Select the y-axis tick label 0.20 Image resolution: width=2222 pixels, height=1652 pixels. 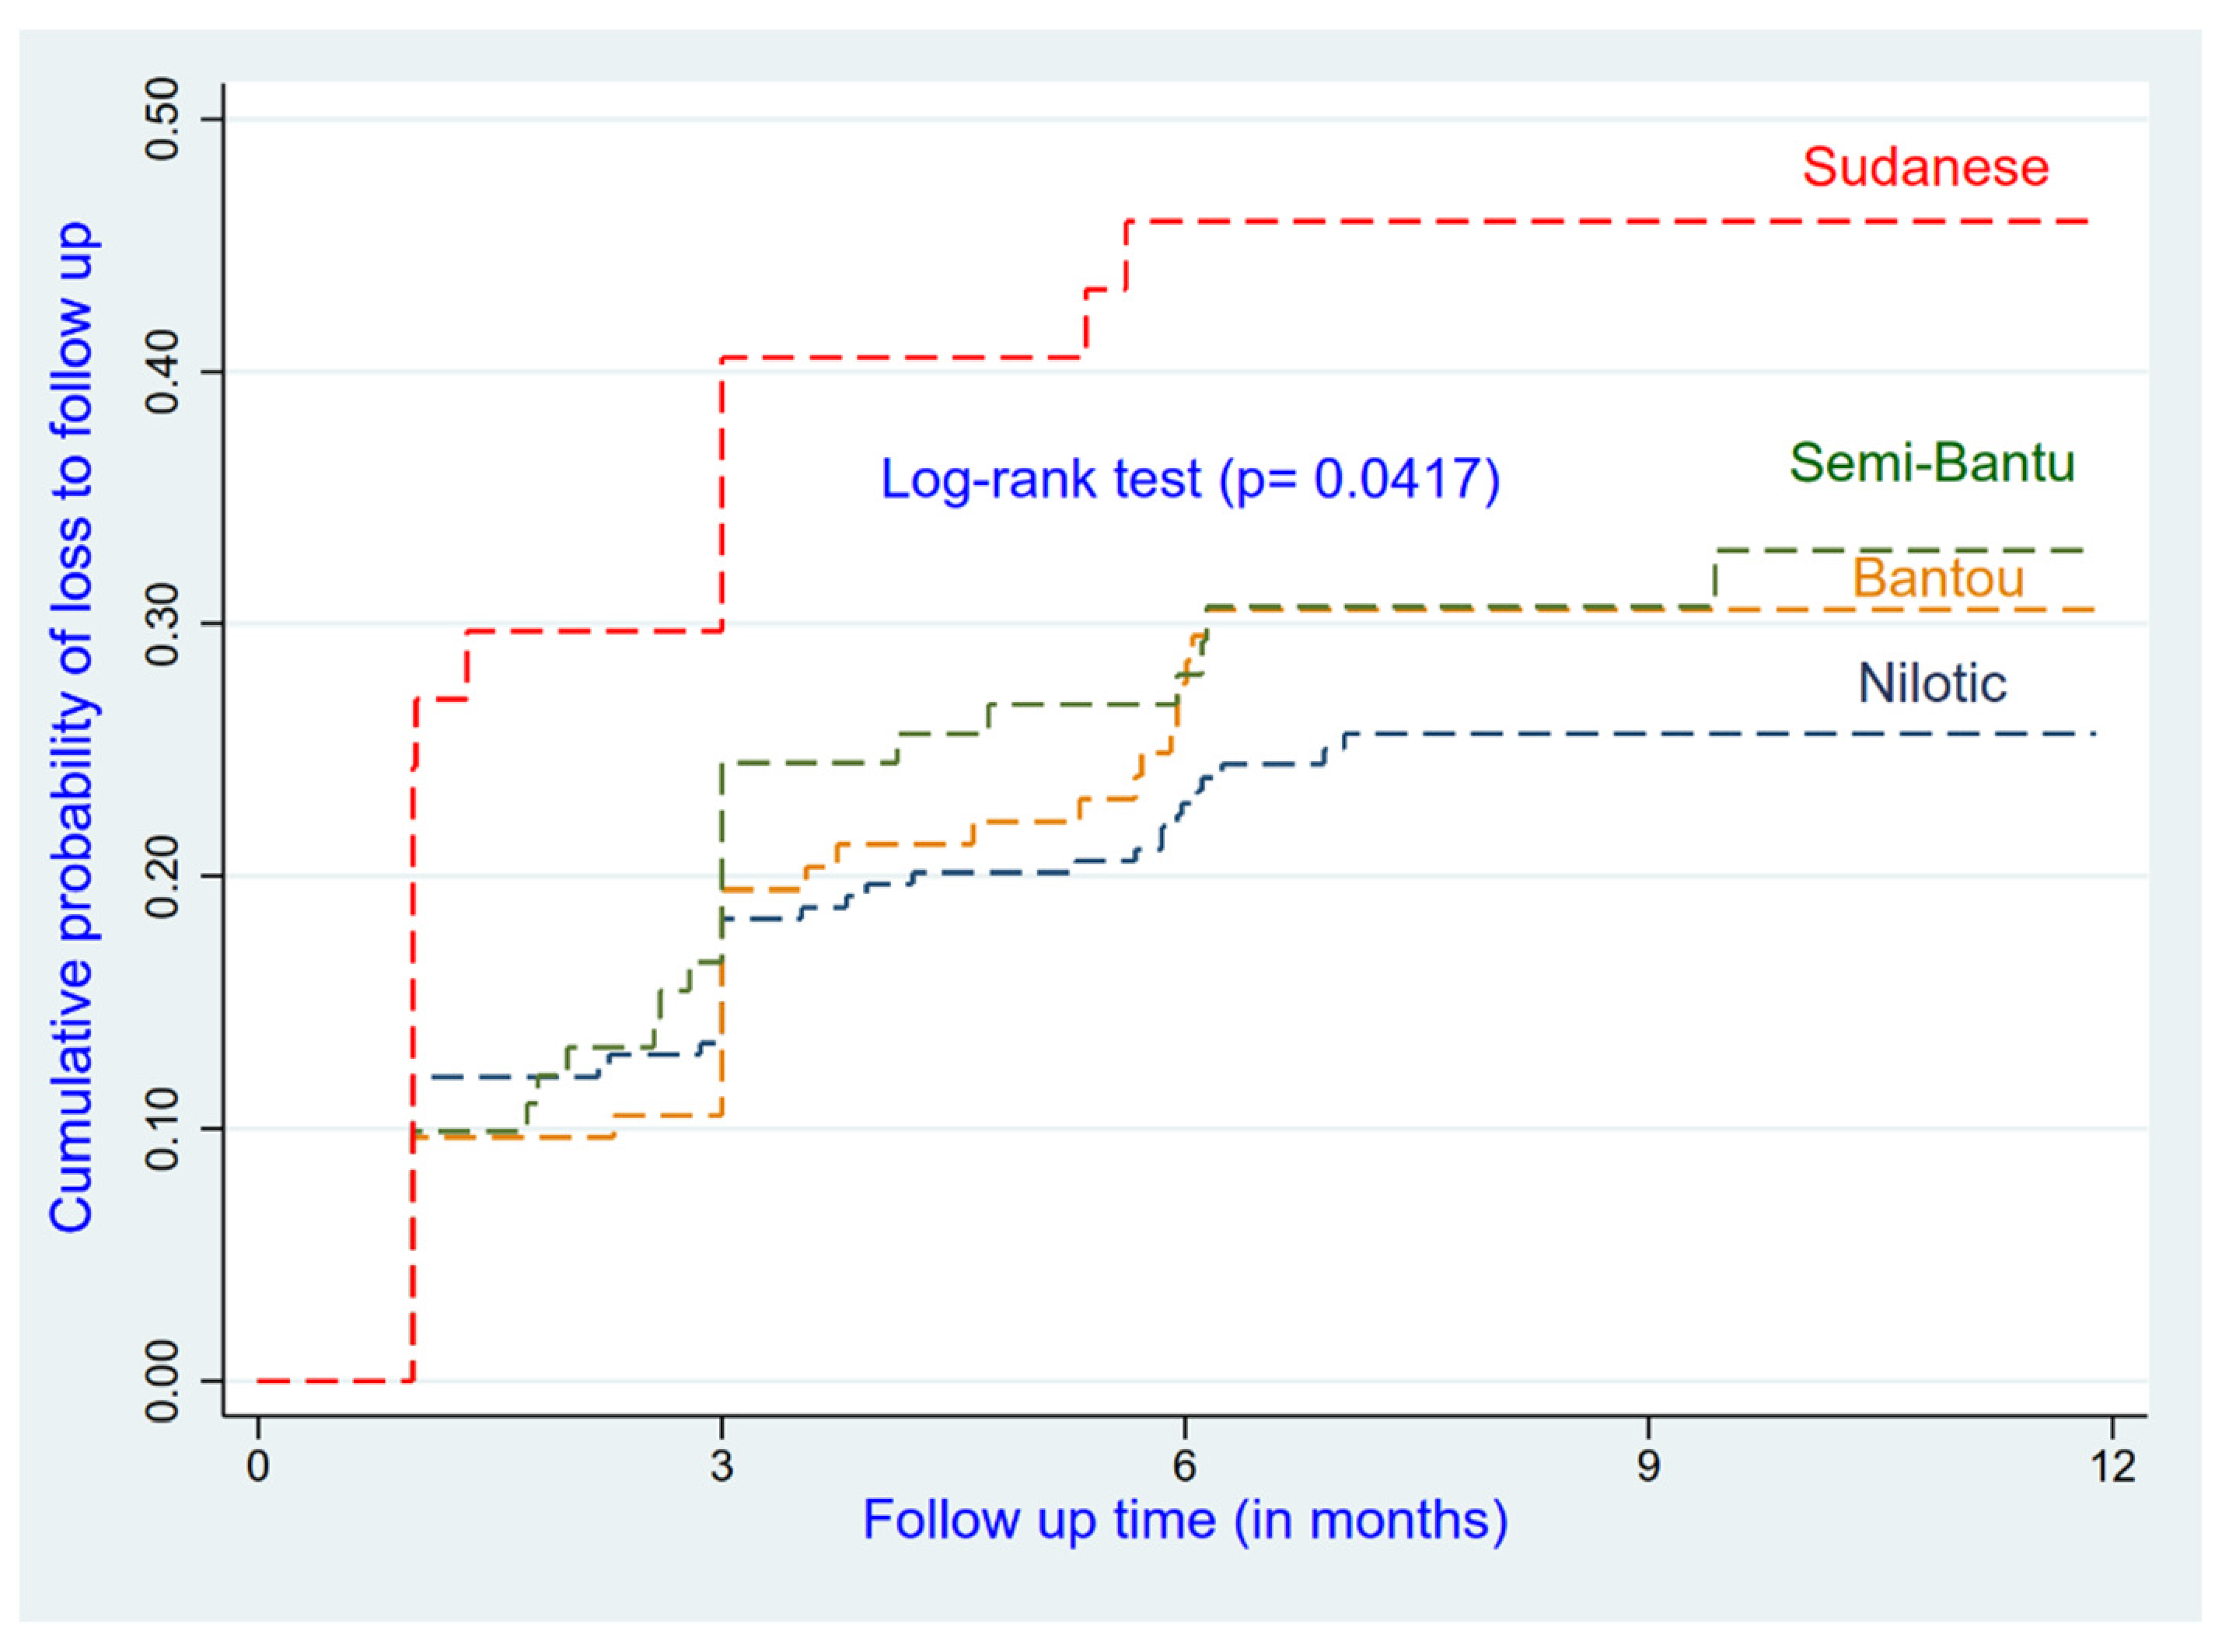tap(162, 876)
